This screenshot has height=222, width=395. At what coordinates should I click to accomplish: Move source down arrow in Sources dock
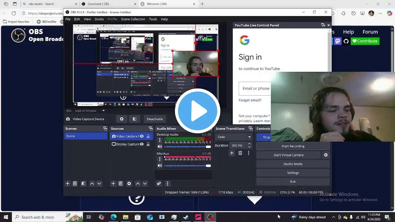pos(145,183)
